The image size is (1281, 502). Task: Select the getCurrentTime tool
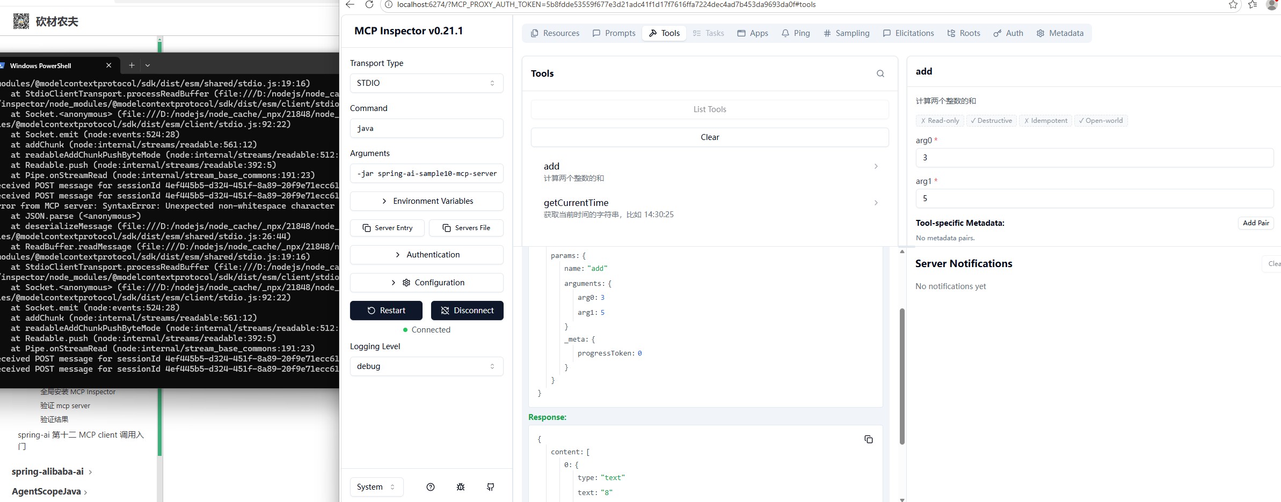point(709,208)
